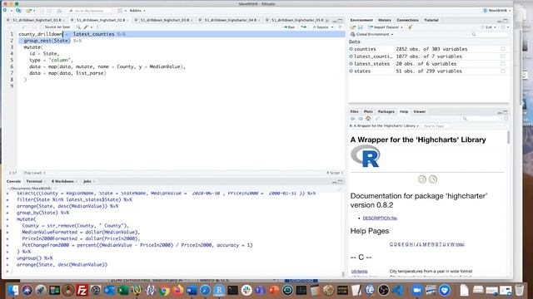Expand the latest_states data frame
Screen dimensions: 533x299
pyautogui.click(x=351, y=64)
